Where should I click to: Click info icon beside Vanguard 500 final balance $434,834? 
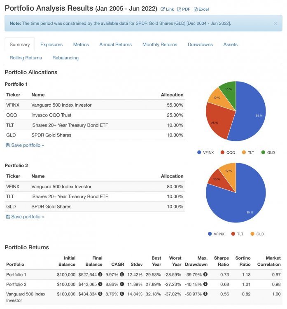coord(100,294)
